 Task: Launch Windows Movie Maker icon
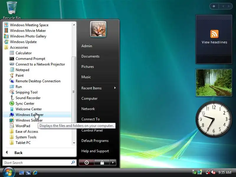(x=6, y=31)
